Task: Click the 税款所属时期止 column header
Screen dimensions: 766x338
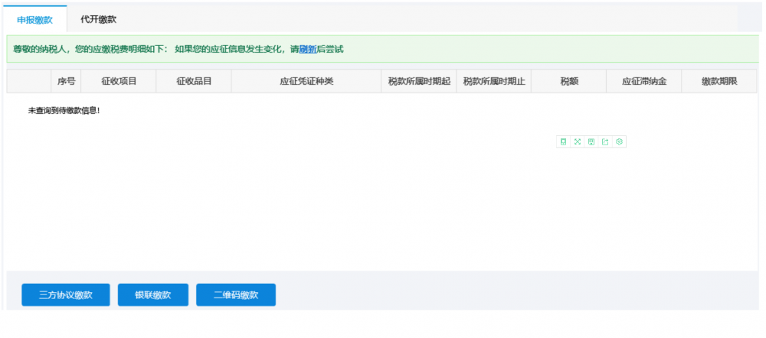Action: (x=494, y=81)
